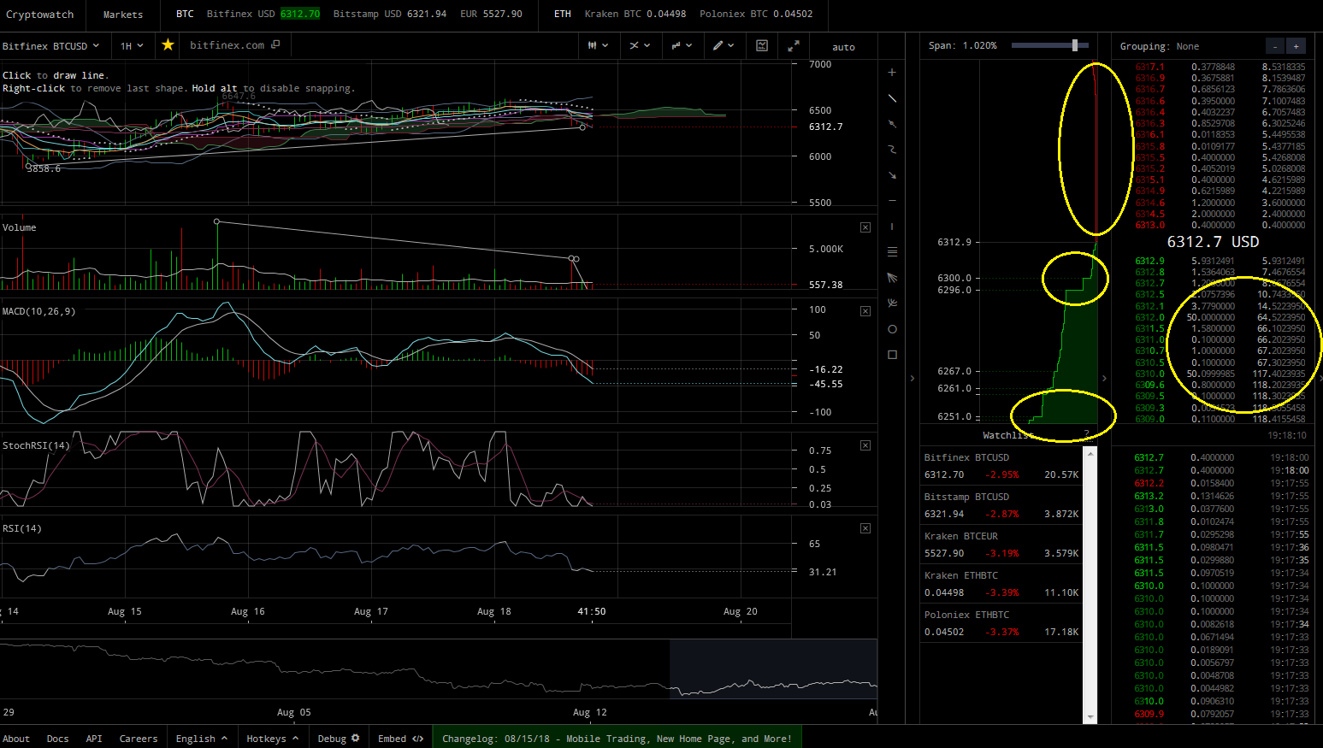This screenshot has height=748, width=1323.
Task: Open the BTC EUR ticker in the header
Action: [491, 14]
